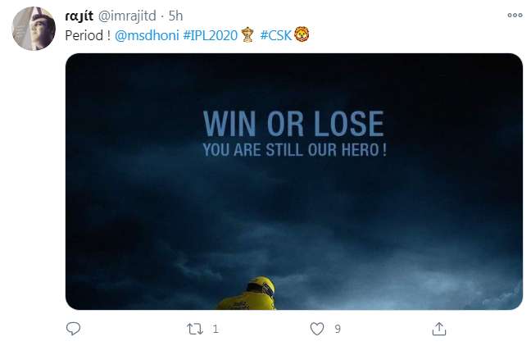Open the share tweet icon
This screenshot has width=531, height=346.
point(439,329)
